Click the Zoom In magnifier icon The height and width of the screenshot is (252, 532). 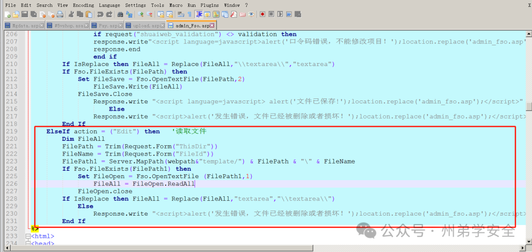[140, 14]
